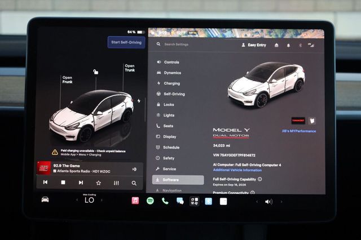Image resolution: width=361 pixels, height=240 pixels.
Task: Lower the volume with the left arrow
Action: (x=257, y=202)
